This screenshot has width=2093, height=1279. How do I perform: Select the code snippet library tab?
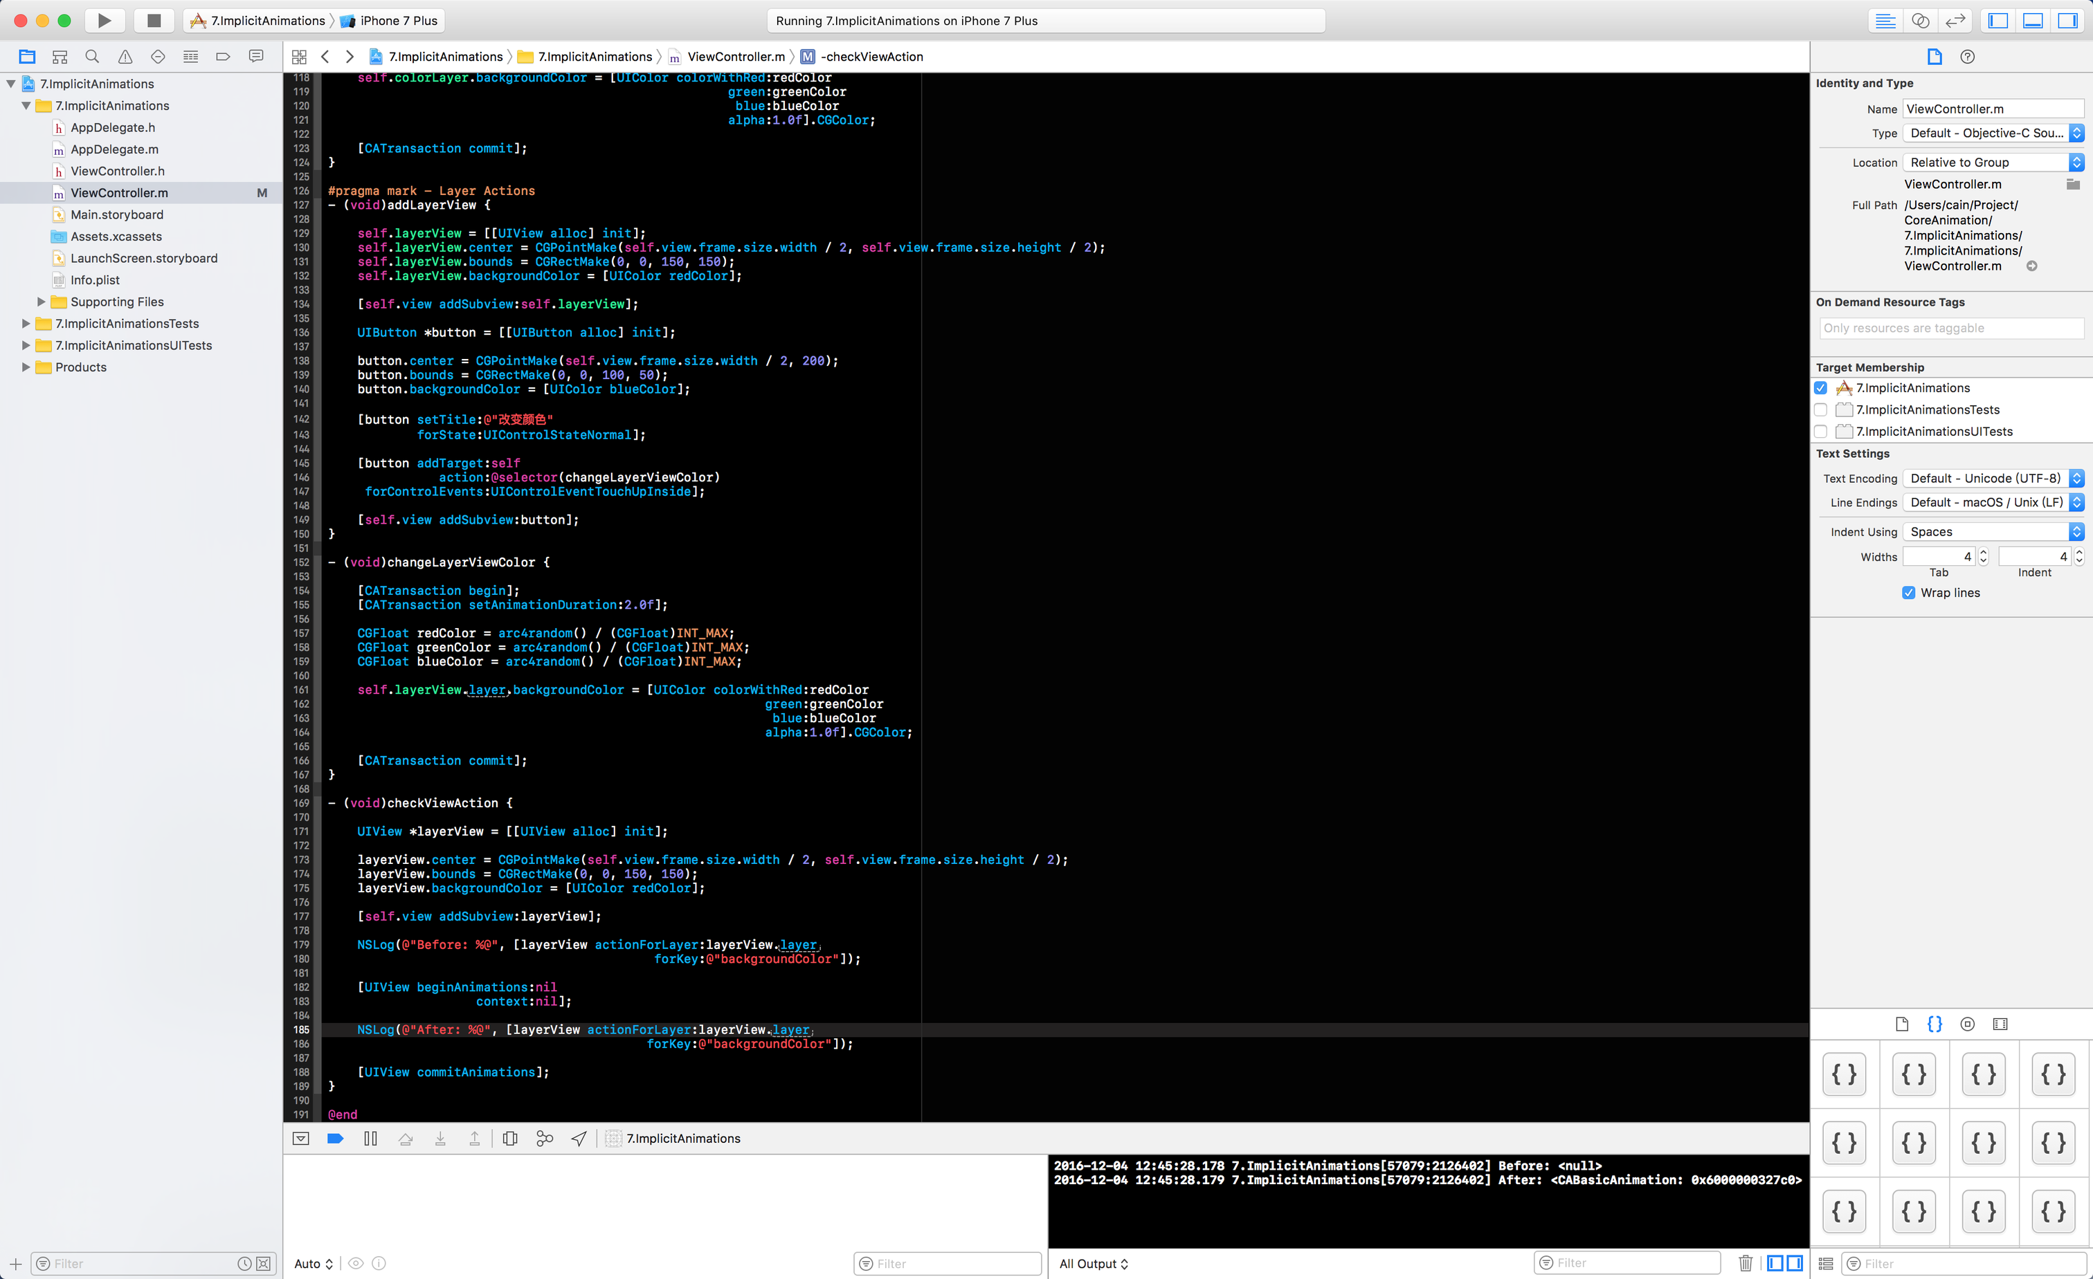click(1934, 1024)
